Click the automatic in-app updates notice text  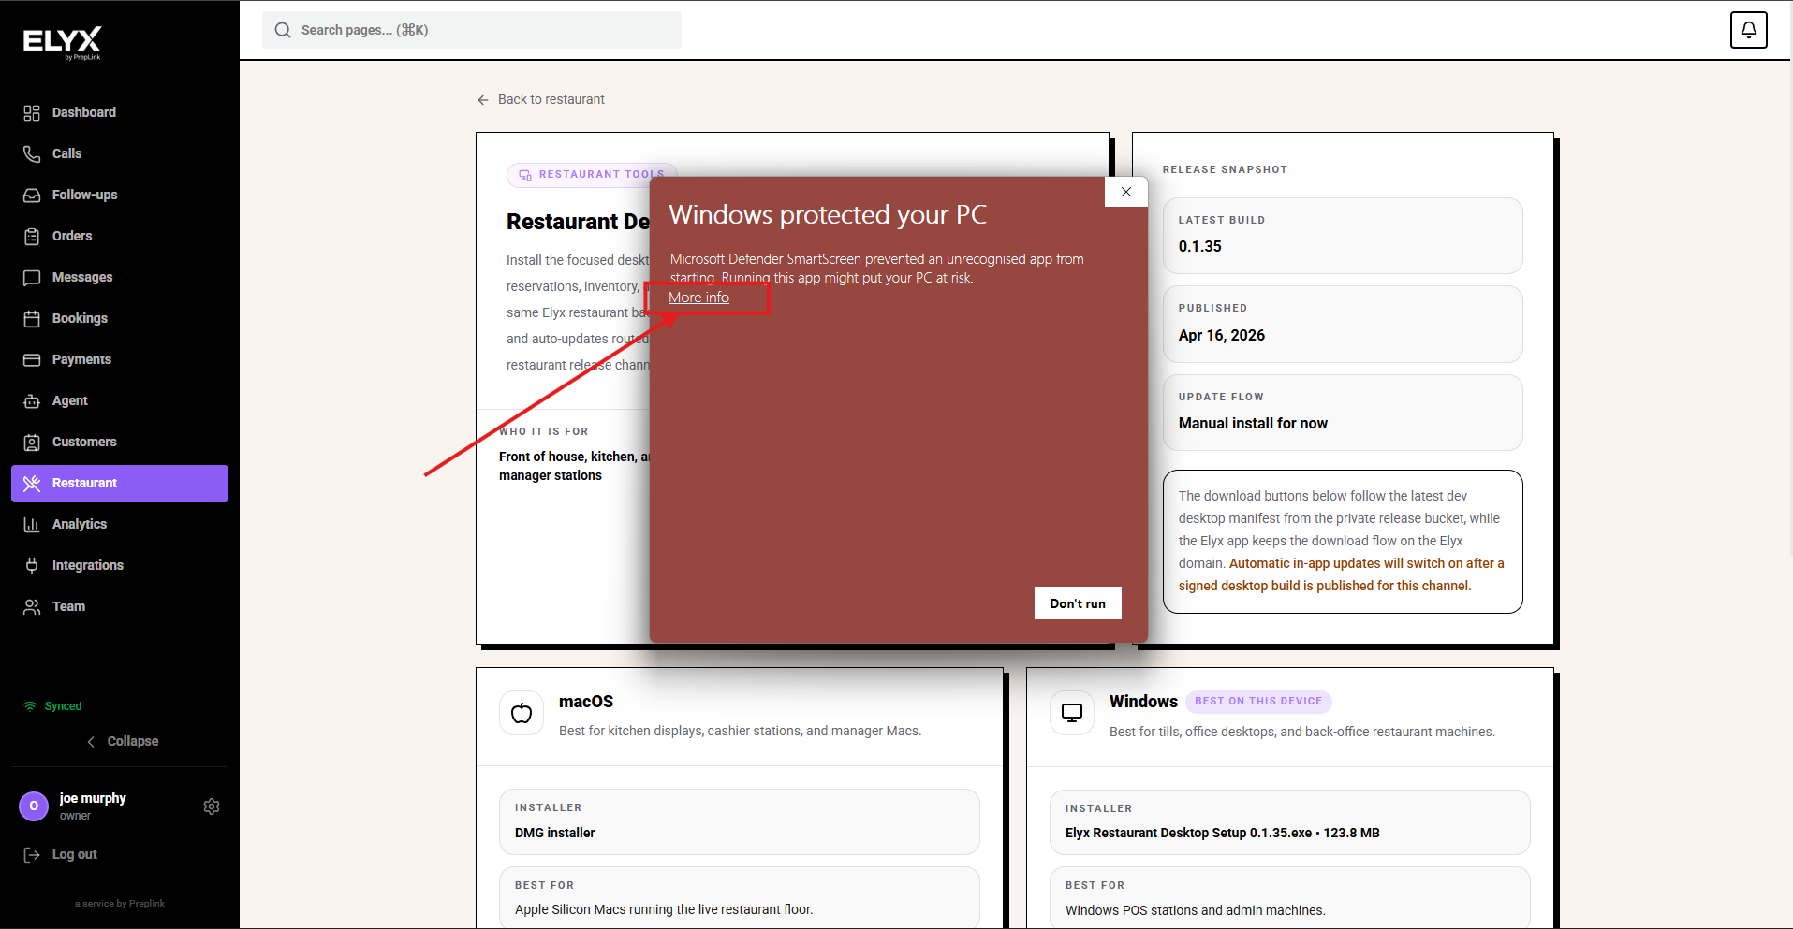click(x=1342, y=574)
